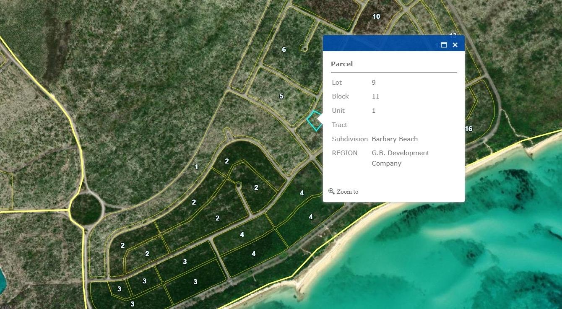This screenshot has width=562, height=309.
Task: Click the Subdivision value 'Barbary Beach'
Action: [394, 139]
